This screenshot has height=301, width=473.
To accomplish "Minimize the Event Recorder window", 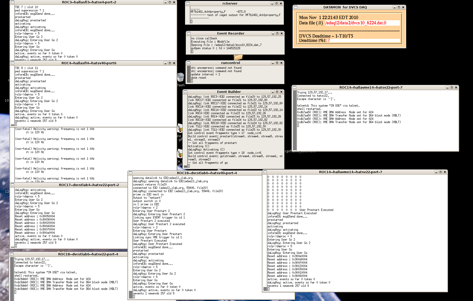I will pos(273,33).
